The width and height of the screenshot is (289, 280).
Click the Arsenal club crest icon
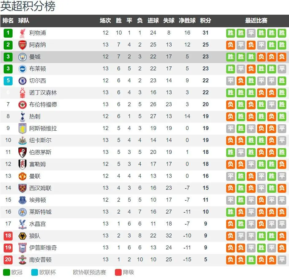pyautogui.click(x=22, y=45)
